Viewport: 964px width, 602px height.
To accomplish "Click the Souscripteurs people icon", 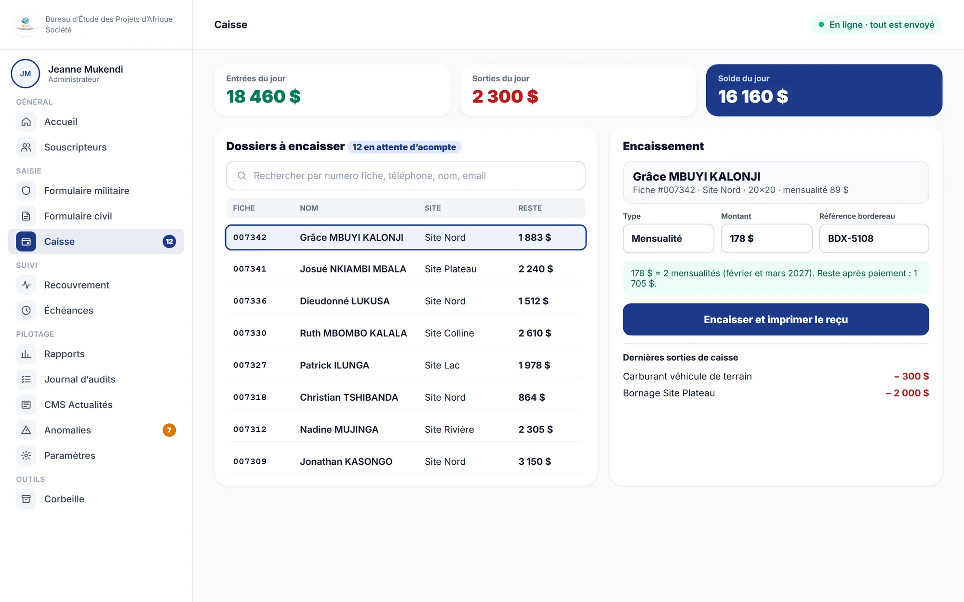I will coord(26,147).
